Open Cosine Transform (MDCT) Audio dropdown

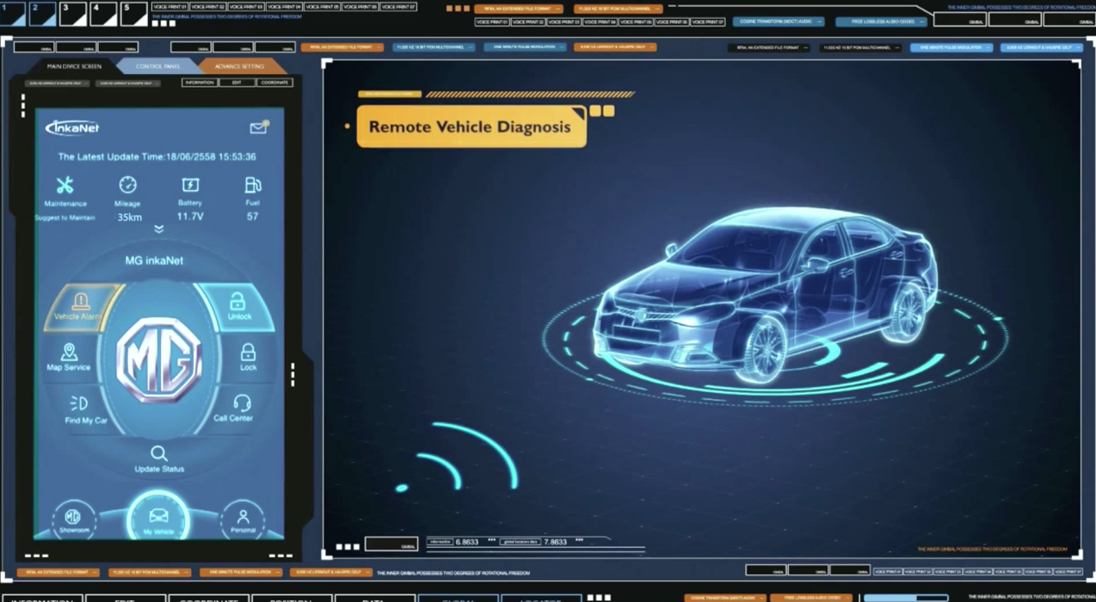pos(778,21)
